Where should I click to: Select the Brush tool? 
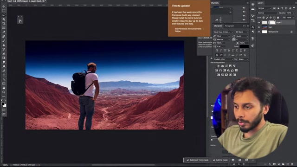click(x=4, y=41)
